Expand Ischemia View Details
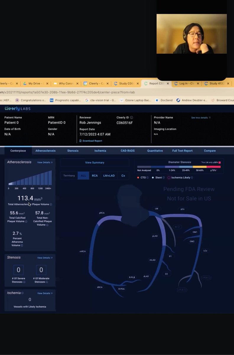234x355 pixels. pyautogui.click(x=45, y=293)
